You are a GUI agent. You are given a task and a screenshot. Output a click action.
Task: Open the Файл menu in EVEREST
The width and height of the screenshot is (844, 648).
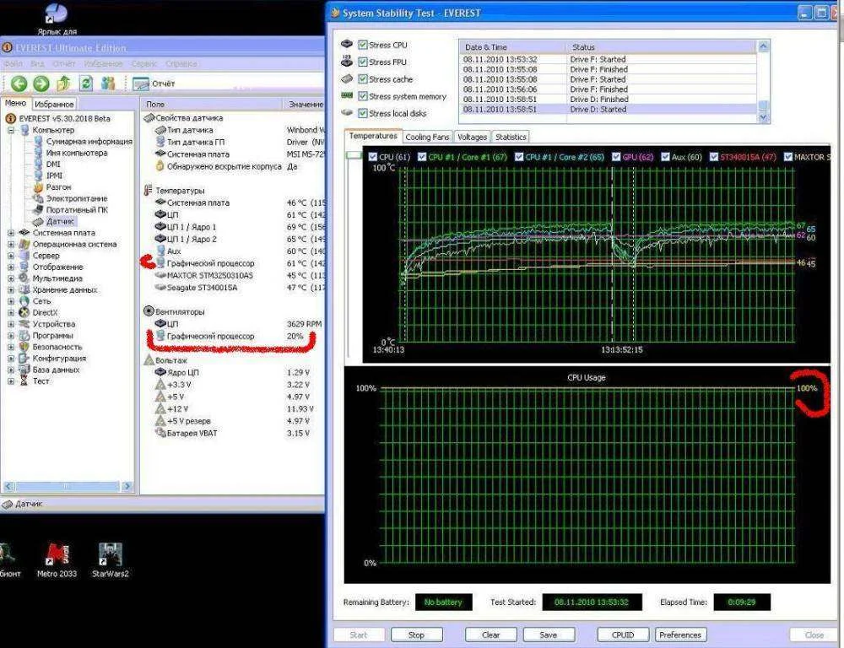pos(14,63)
